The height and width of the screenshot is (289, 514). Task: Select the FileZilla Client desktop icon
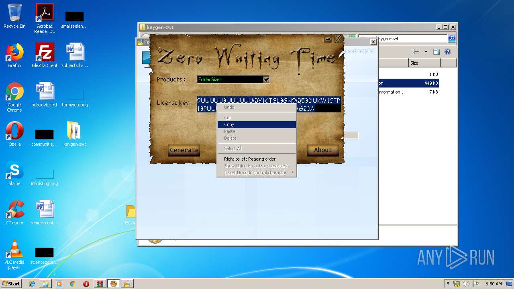(45, 55)
